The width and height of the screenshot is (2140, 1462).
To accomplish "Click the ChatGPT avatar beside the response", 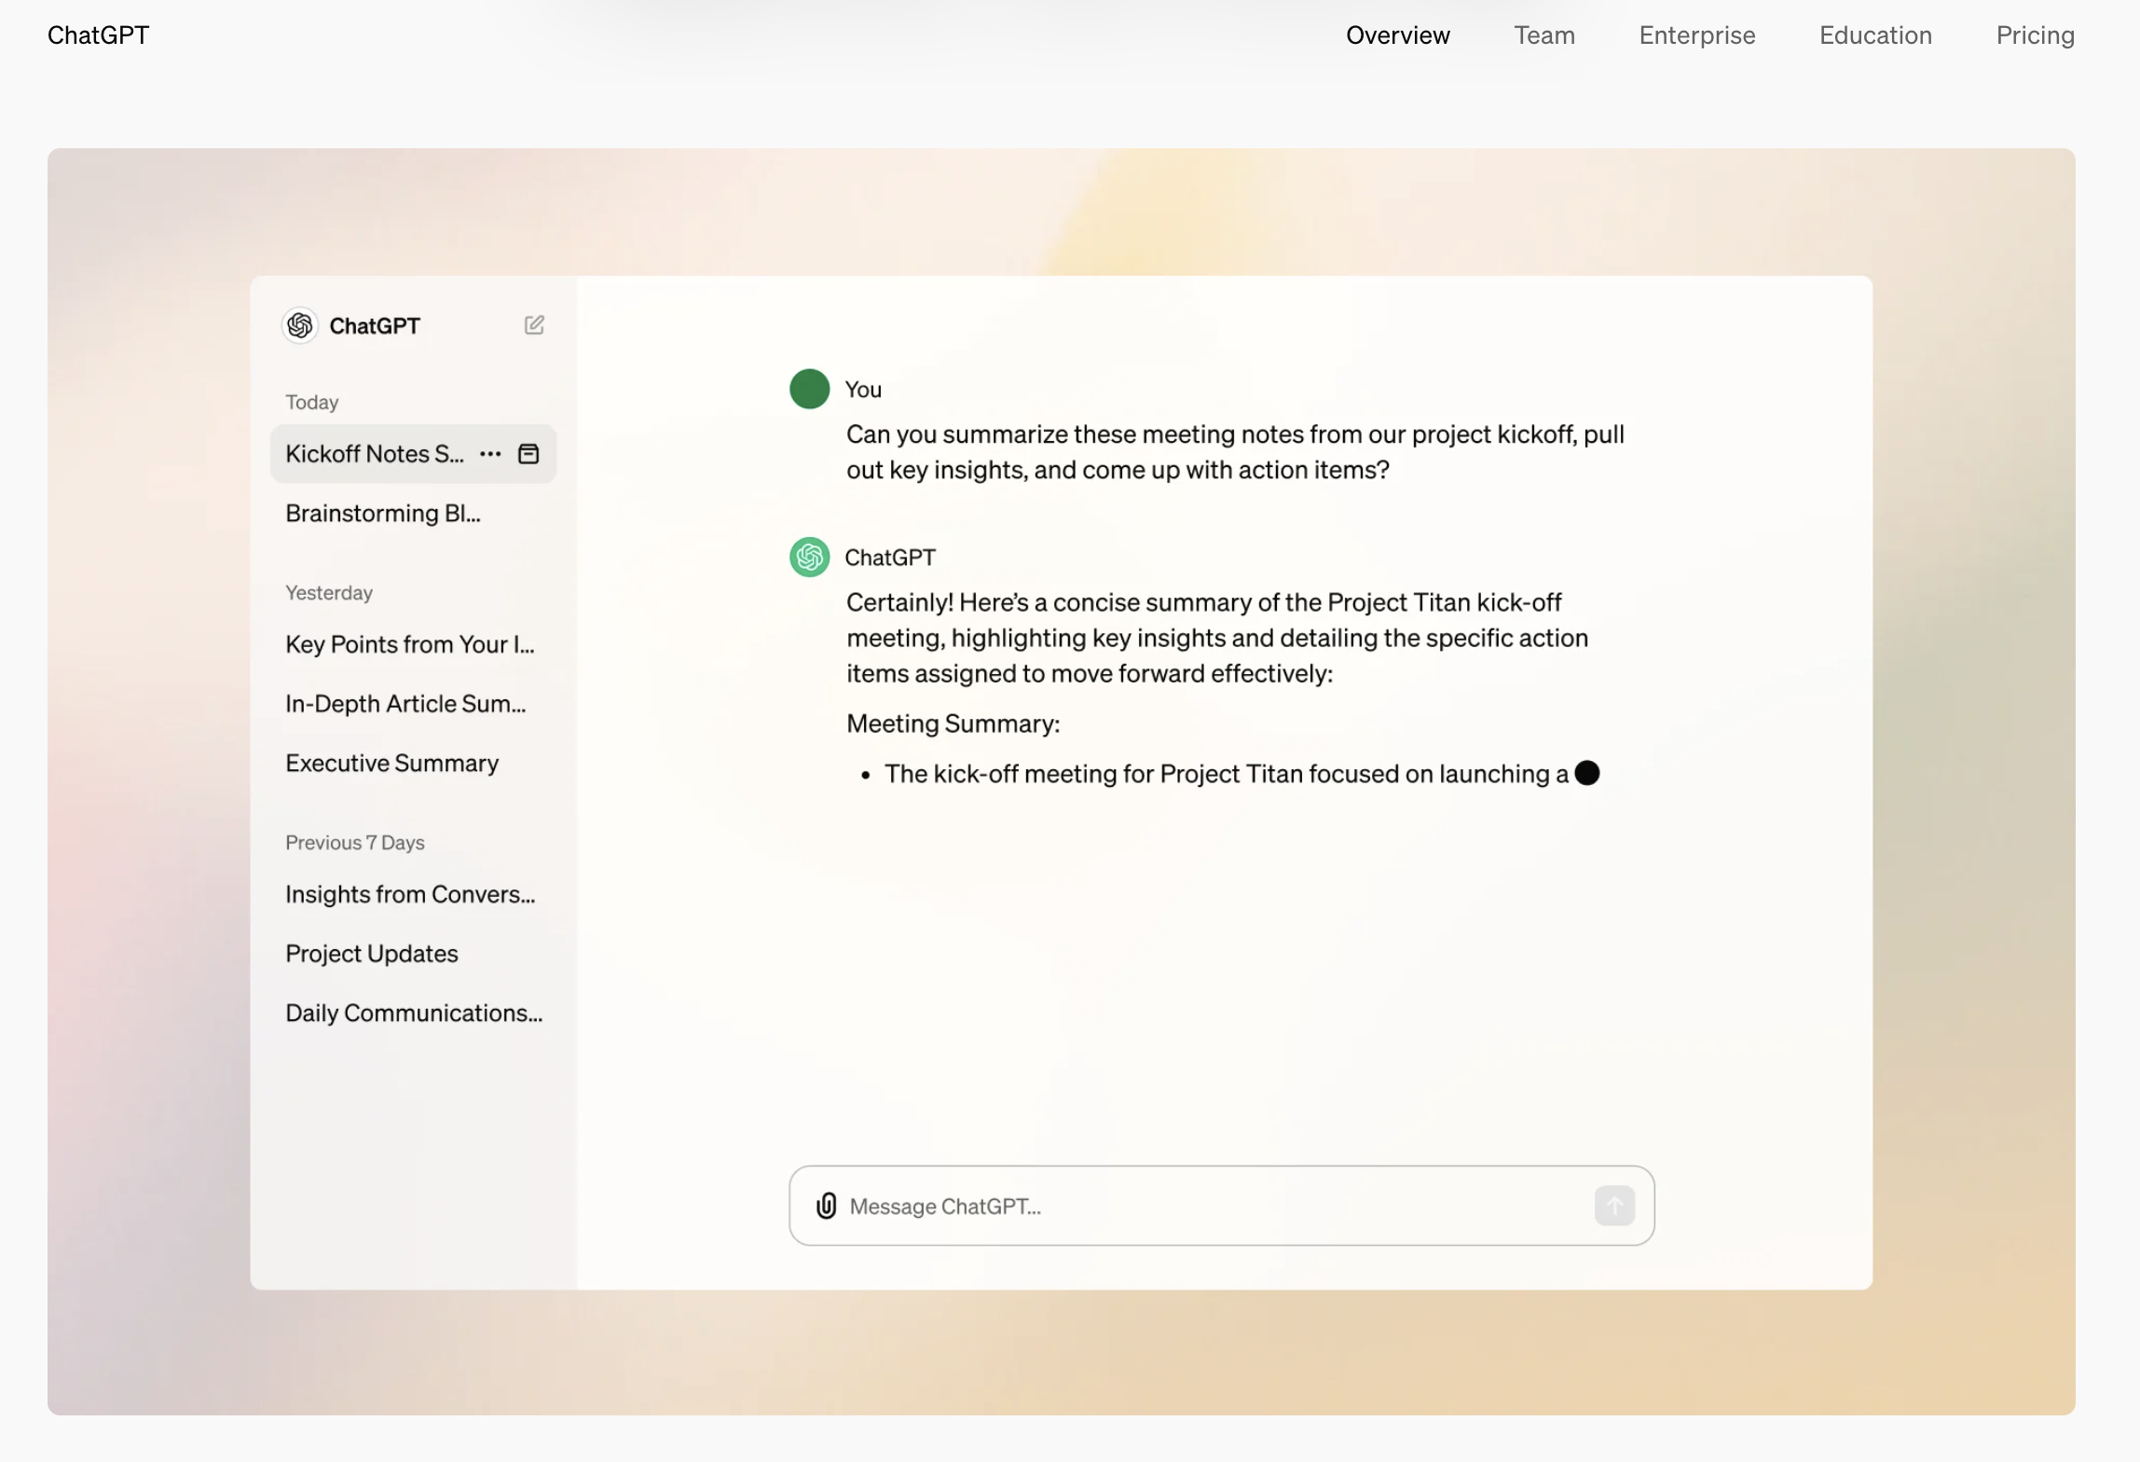I will (x=810, y=558).
